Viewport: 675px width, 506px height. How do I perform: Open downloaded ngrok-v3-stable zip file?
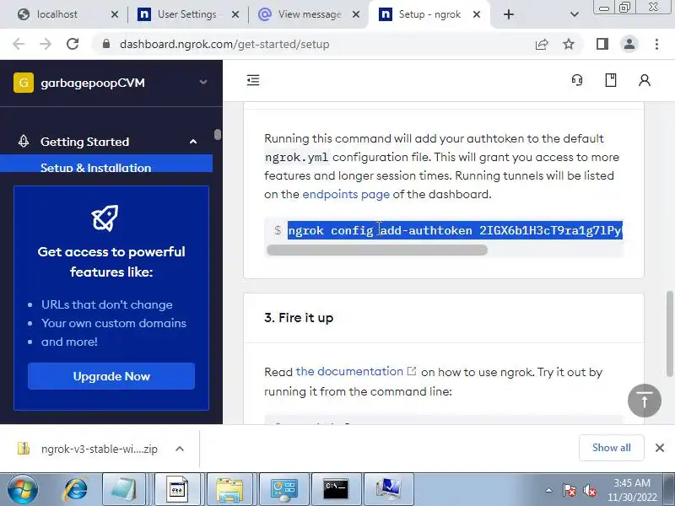click(x=89, y=449)
